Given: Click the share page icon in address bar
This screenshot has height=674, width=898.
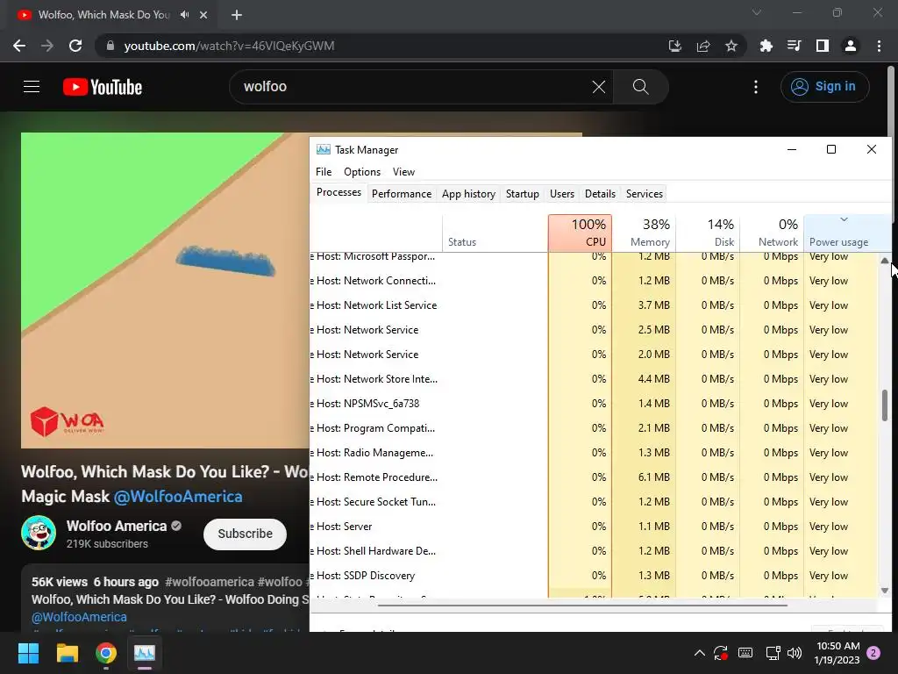Looking at the screenshot, I should [x=703, y=46].
